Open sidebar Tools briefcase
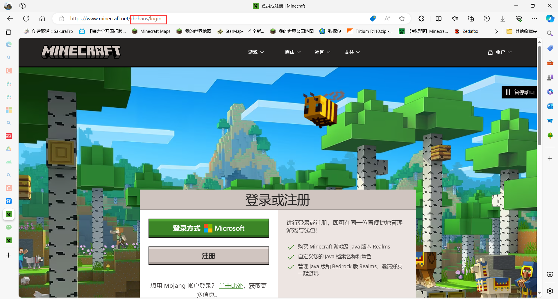Viewport: 558px width, 299px height. point(550,63)
